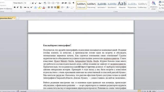
Task: Create a multilevel list
Action: [58, 3]
